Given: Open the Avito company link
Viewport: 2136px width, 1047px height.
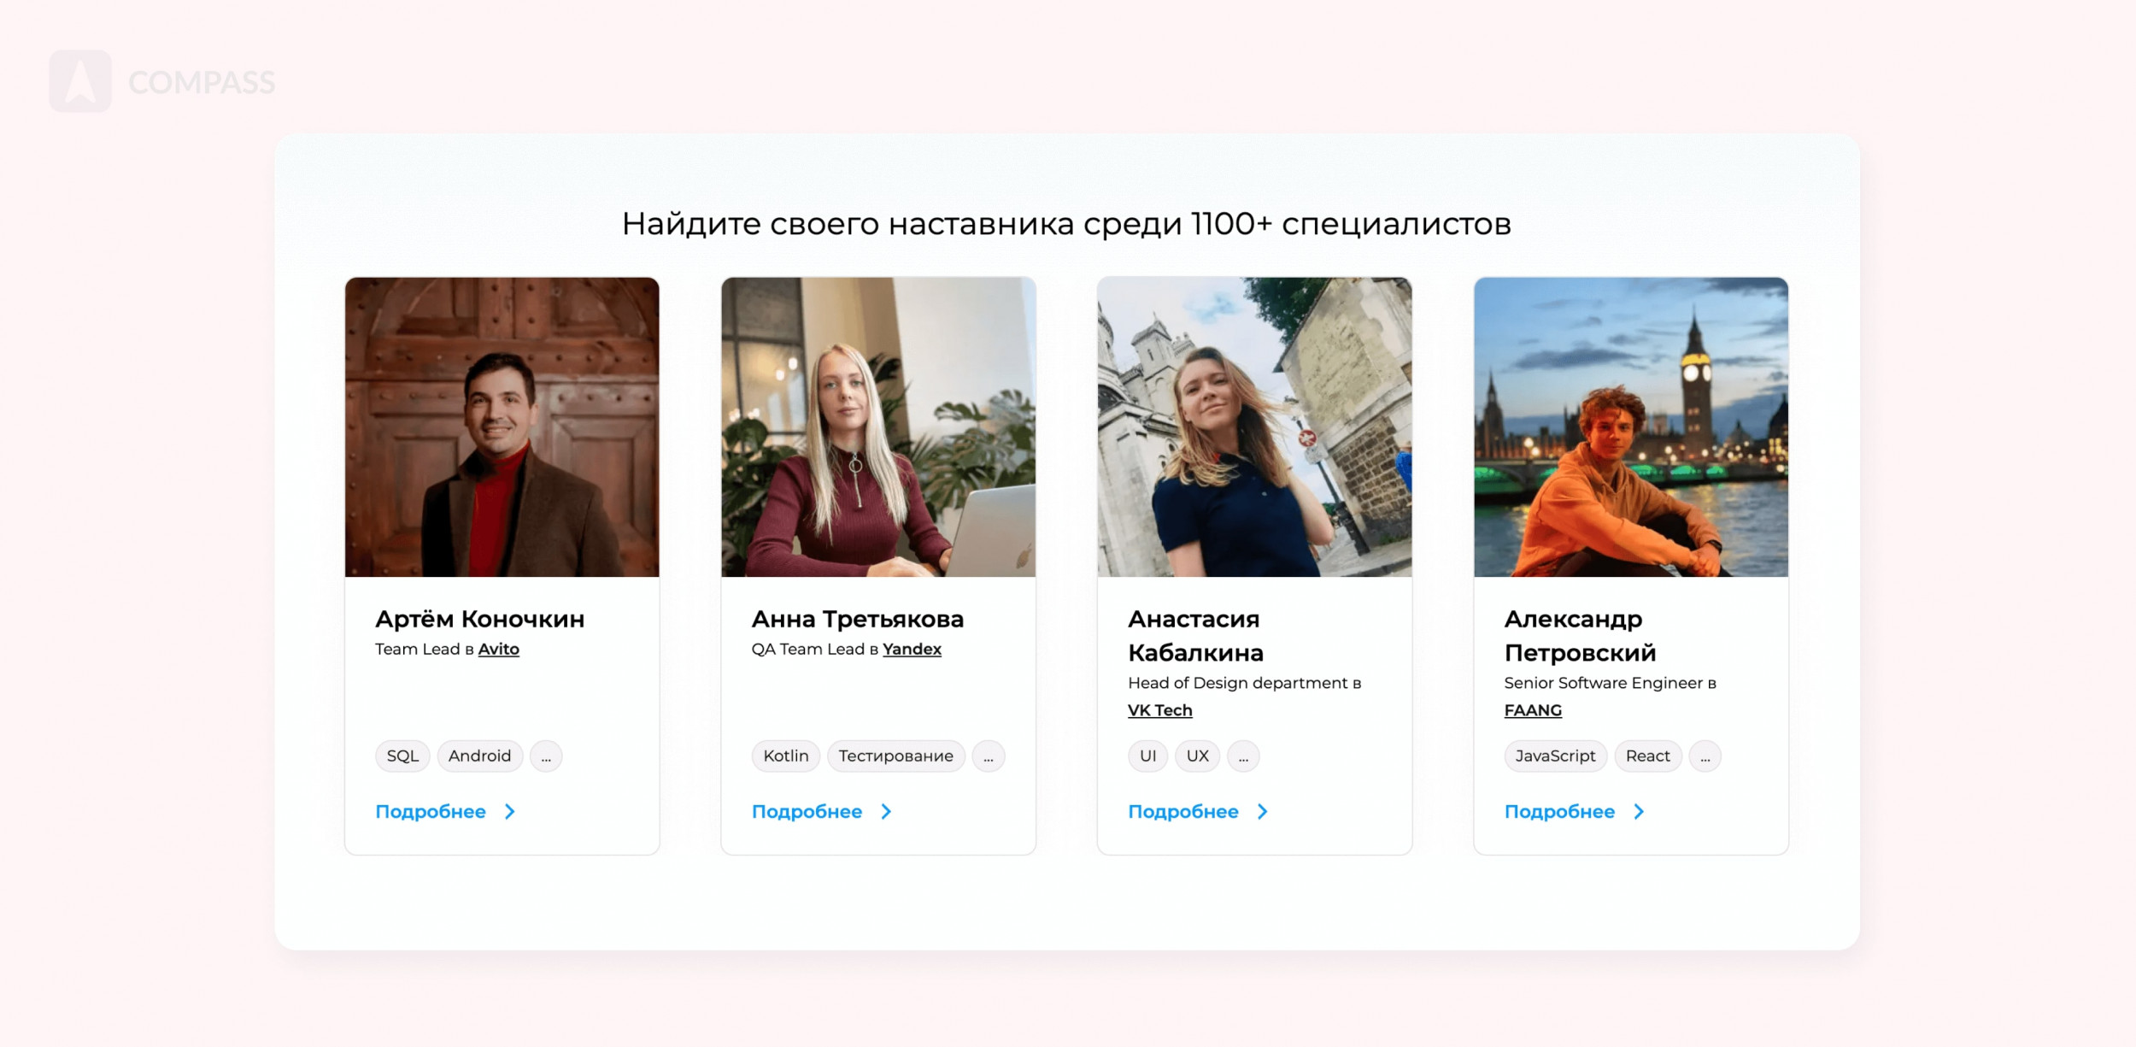Looking at the screenshot, I should pyautogui.click(x=499, y=650).
